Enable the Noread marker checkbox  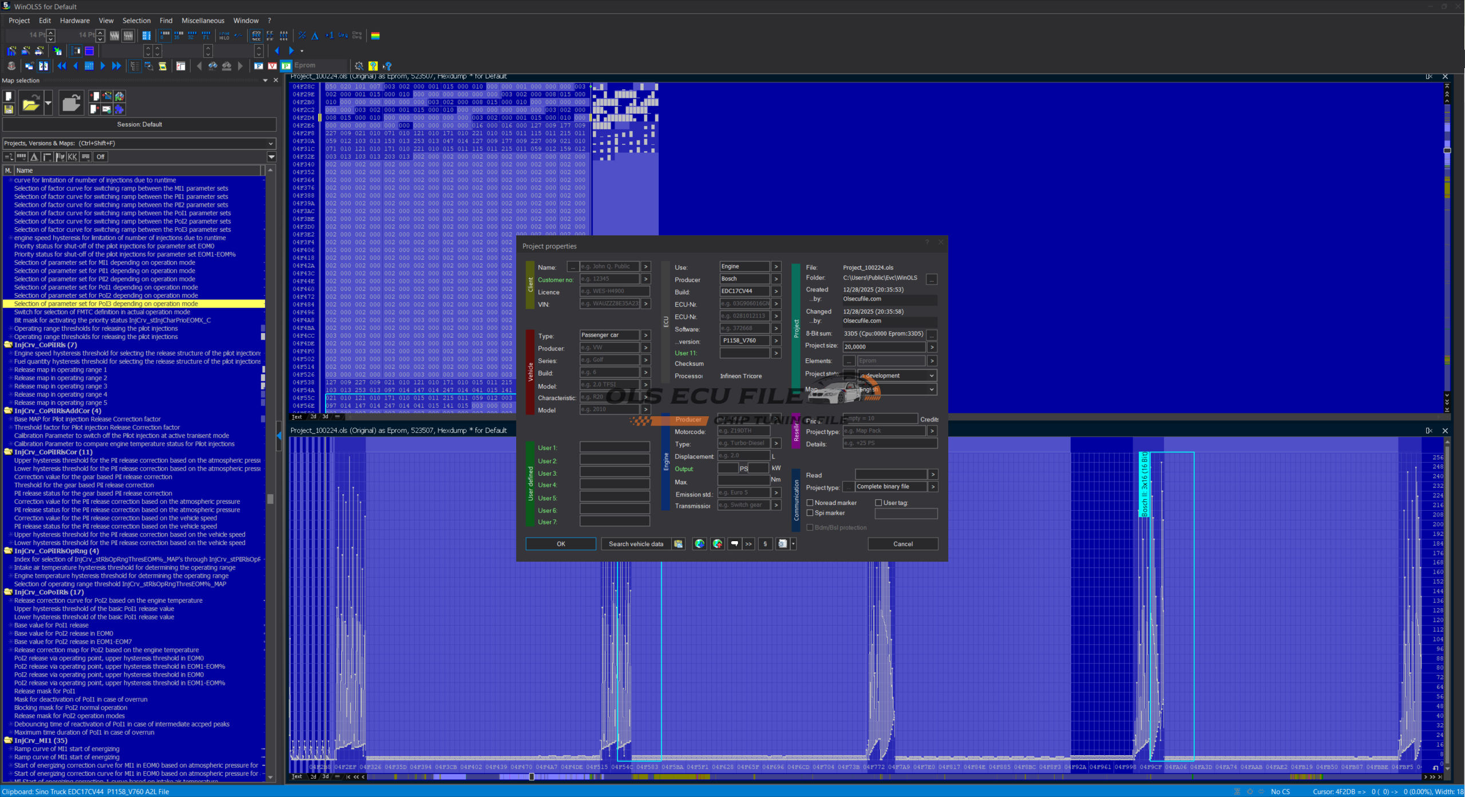coord(810,503)
